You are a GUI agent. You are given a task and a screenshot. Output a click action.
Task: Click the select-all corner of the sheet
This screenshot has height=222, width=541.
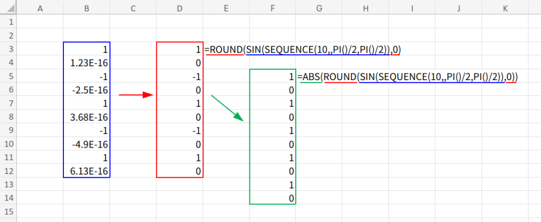click(x=8, y=8)
